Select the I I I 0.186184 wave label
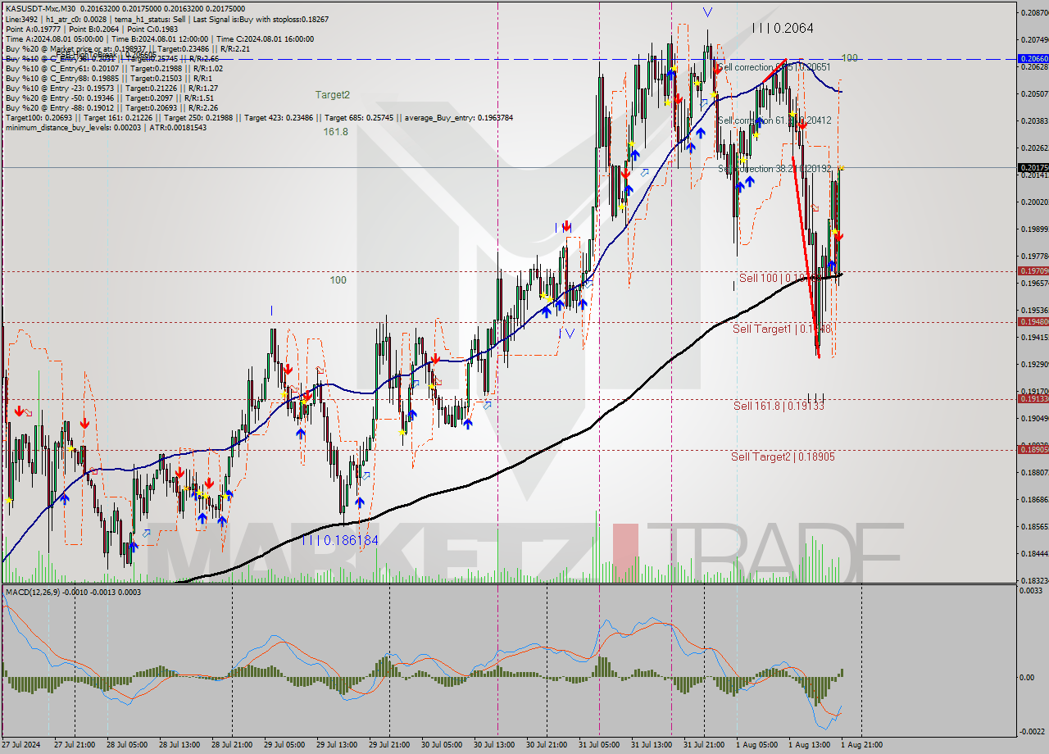 [x=339, y=540]
